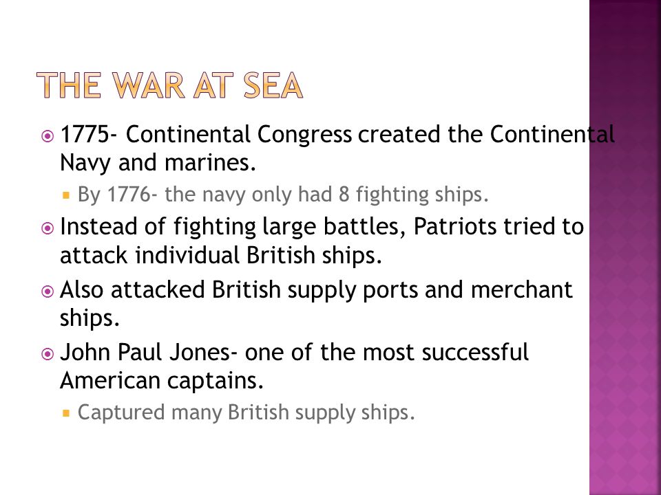Click the word "ships." under Also attacked

(90, 318)
